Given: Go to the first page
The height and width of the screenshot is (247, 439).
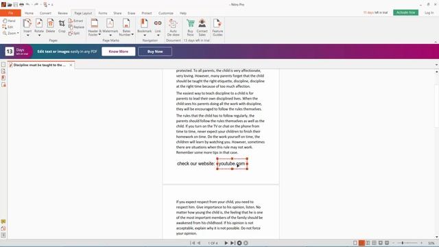Looking at the screenshot, I should pos(192,243).
